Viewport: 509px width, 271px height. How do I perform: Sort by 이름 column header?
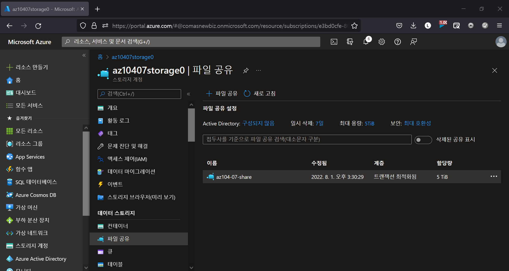click(212, 163)
